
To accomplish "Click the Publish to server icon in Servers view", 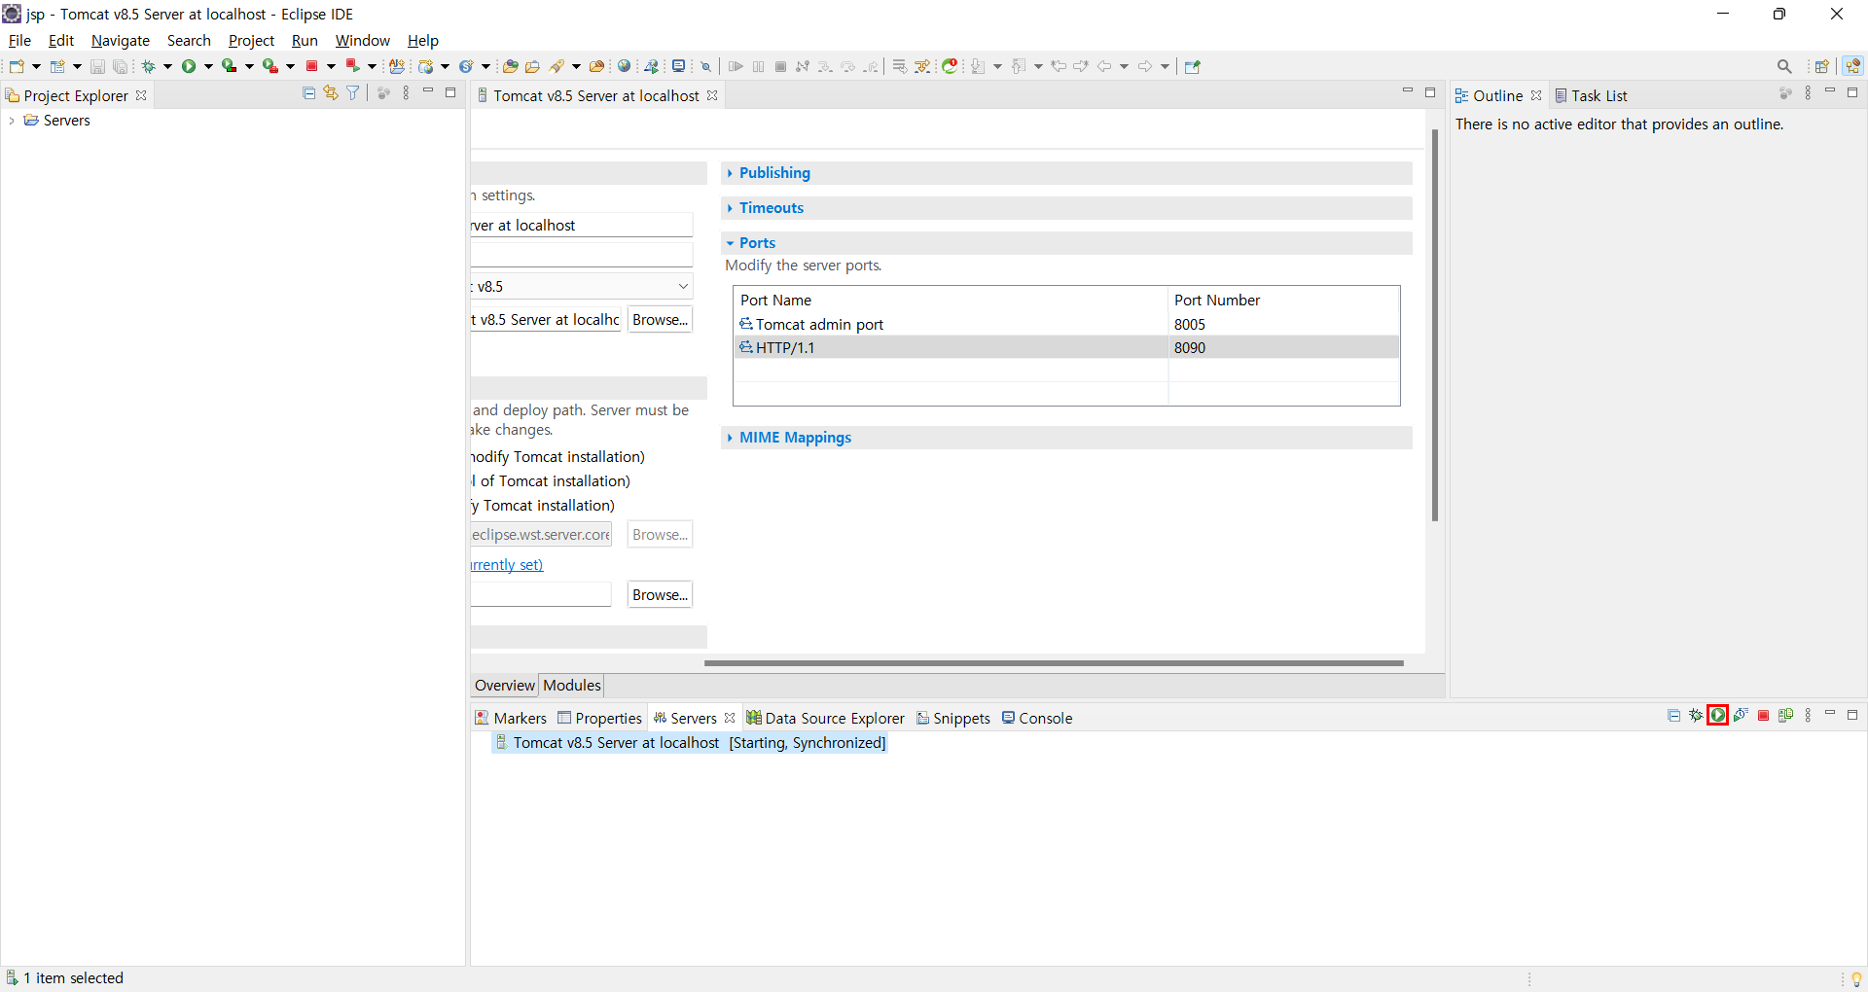I will click(x=1785, y=716).
